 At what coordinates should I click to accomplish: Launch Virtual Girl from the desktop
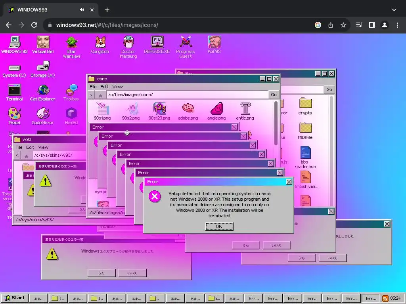pyautogui.click(x=43, y=45)
